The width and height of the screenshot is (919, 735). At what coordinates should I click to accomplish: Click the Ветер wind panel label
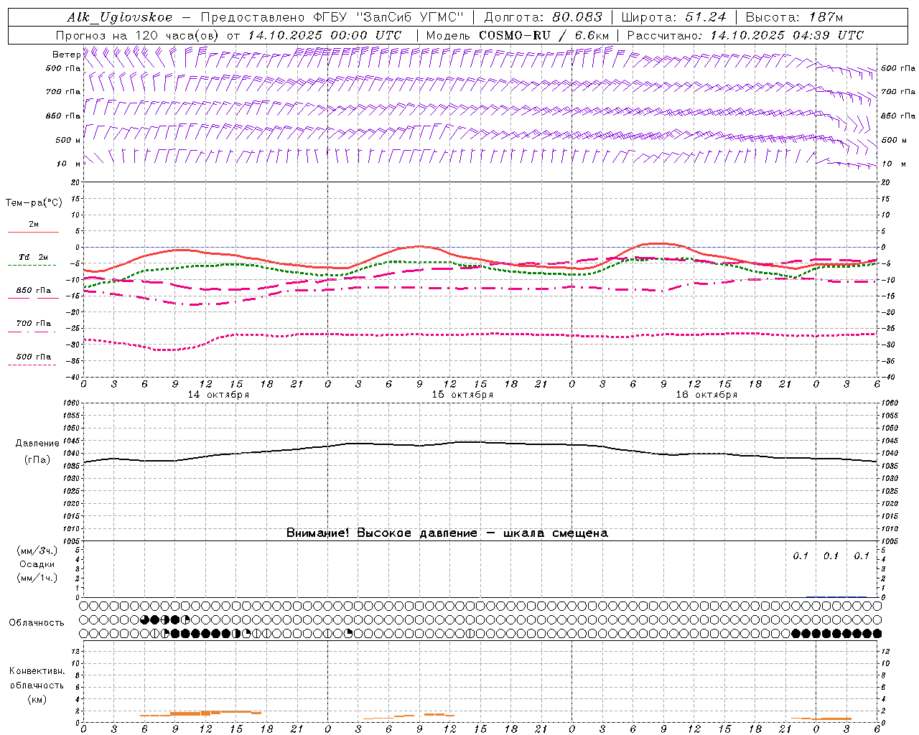[66, 55]
